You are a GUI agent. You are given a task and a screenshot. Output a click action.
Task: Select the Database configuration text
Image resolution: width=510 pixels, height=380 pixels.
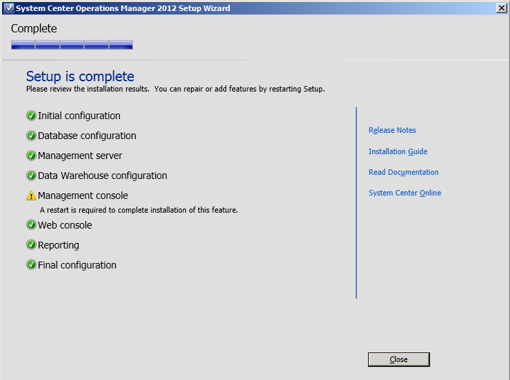pos(87,136)
